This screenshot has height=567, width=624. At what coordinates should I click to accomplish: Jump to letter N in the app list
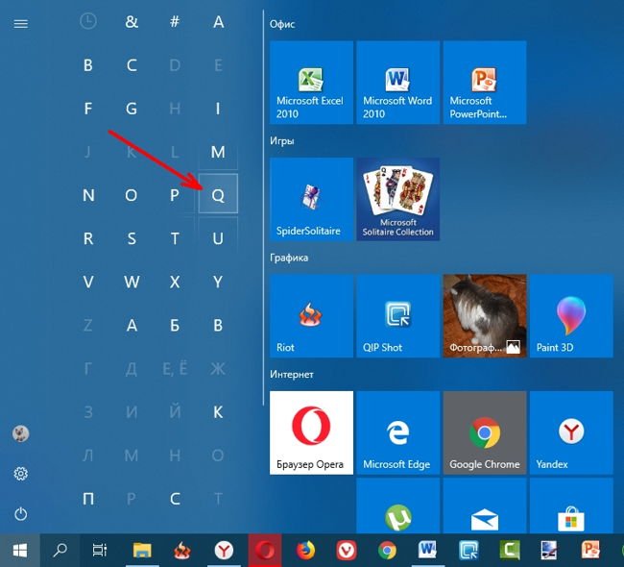coord(88,195)
